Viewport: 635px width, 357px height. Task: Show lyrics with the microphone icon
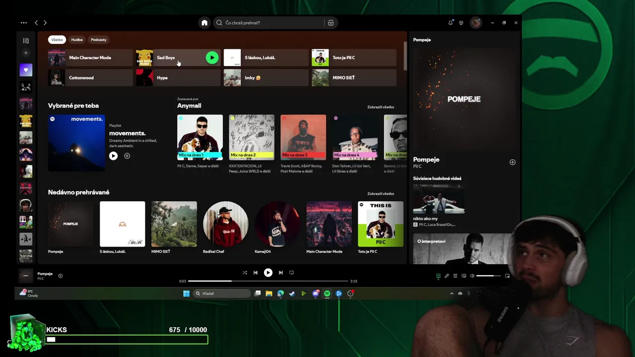click(x=446, y=276)
